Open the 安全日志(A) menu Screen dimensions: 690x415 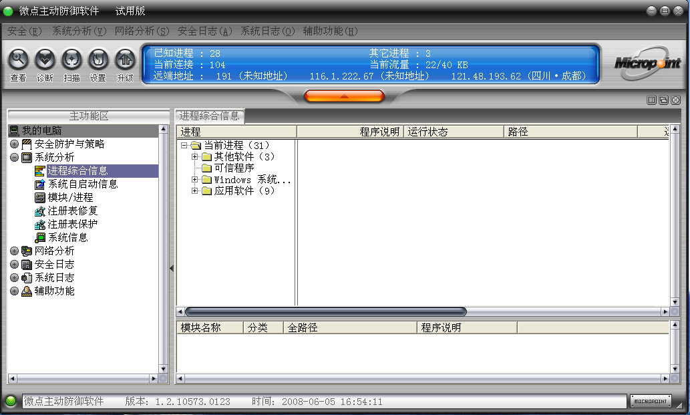click(204, 31)
